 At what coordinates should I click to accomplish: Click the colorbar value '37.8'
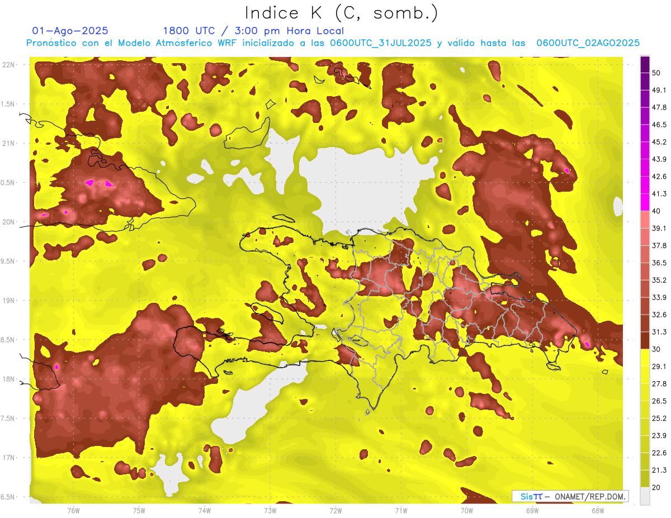point(659,245)
